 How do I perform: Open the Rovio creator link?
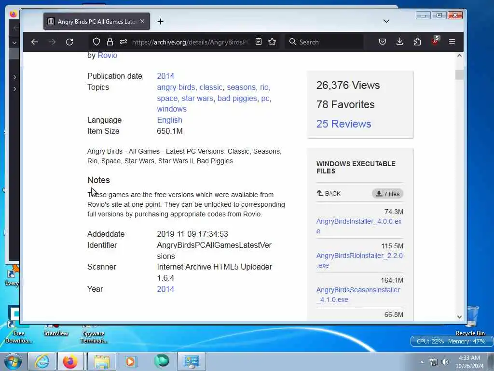point(108,55)
